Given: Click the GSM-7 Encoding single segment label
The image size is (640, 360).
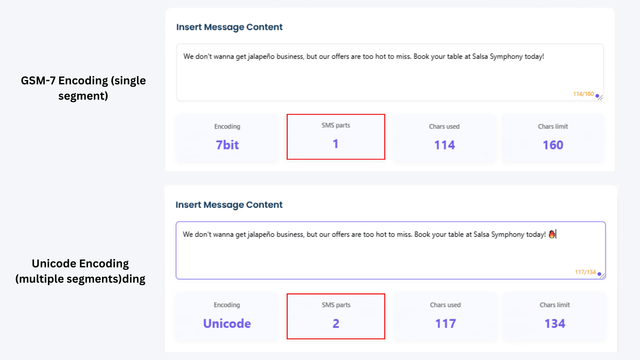Looking at the screenshot, I should click(x=83, y=88).
